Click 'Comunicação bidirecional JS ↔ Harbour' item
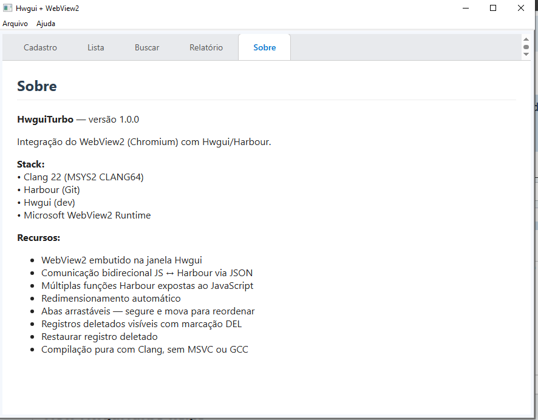This screenshot has height=420, width=538. coord(147,273)
